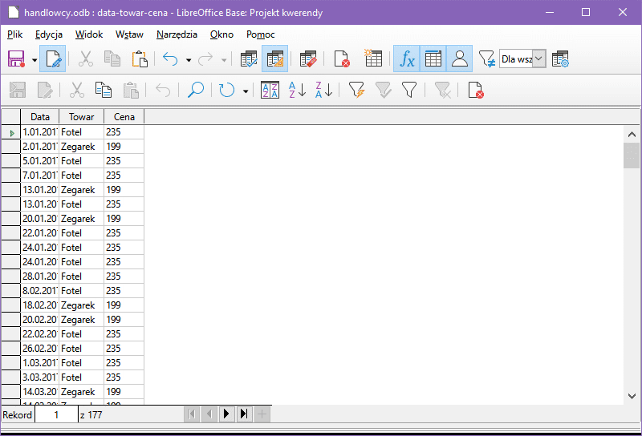The width and height of the screenshot is (642, 436).
Task: Expand the Undo dropdown arrow
Action: (189, 60)
